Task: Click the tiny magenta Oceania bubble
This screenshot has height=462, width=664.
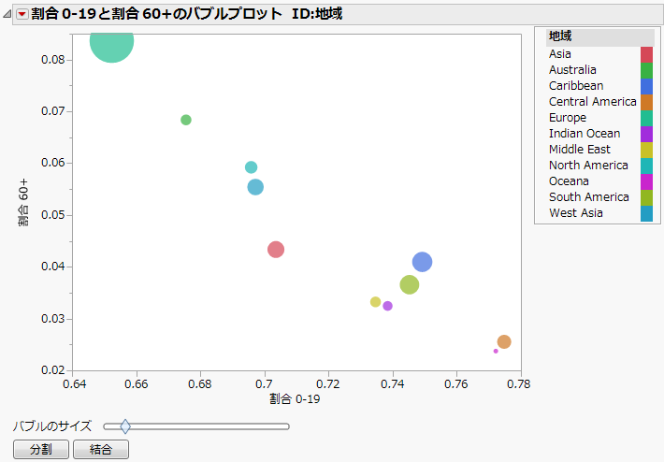Action: pyautogui.click(x=496, y=351)
